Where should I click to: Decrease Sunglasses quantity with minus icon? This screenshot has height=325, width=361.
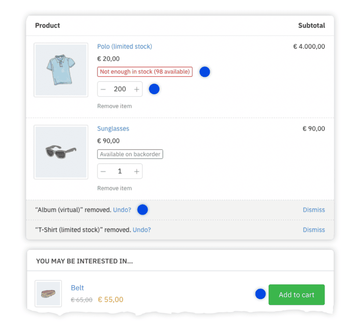[103, 171]
